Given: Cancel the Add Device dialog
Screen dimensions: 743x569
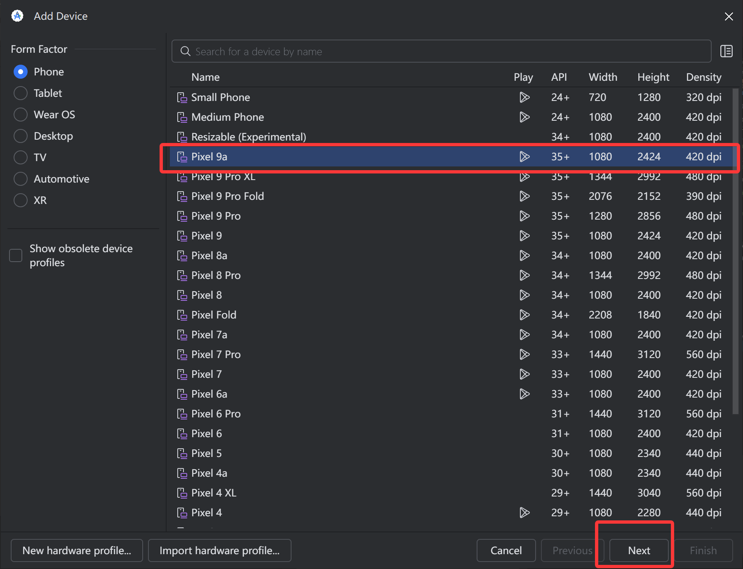Looking at the screenshot, I should pyautogui.click(x=506, y=550).
